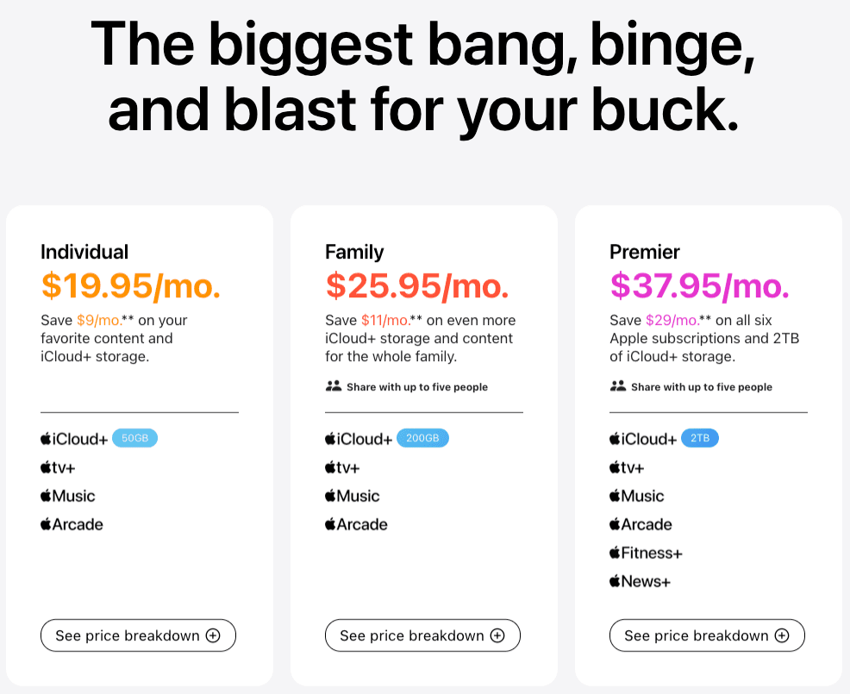Expand Premier plan's See price breakdown
This screenshot has width=850, height=694.
point(707,635)
